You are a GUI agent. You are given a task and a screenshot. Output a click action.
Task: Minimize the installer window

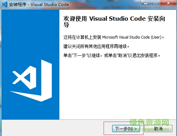(x=145, y=3)
